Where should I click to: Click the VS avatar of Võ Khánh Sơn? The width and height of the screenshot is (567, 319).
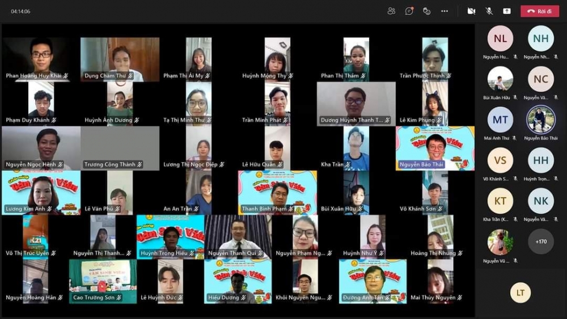tap(500, 160)
